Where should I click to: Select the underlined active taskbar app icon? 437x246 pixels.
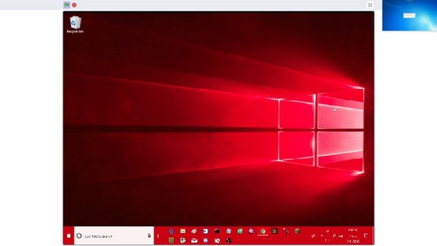(x=263, y=231)
